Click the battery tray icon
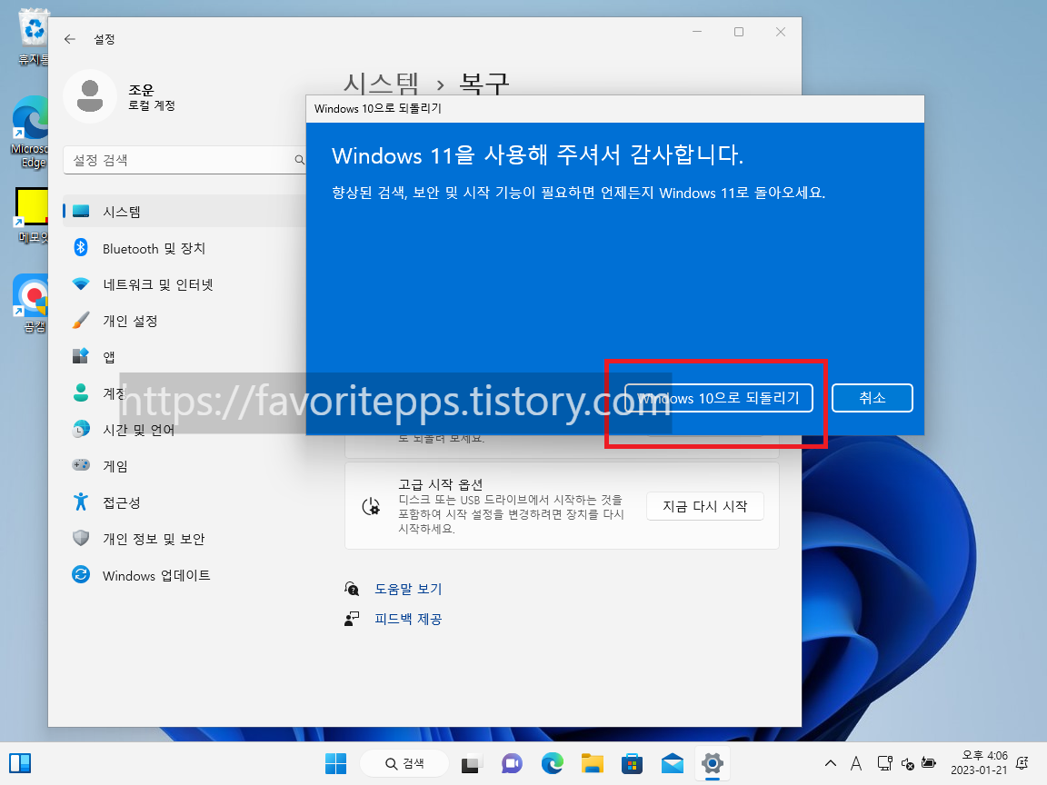1047x785 pixels. click(x=929, y=763)
